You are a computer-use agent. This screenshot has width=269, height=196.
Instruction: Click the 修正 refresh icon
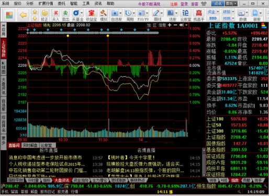[x=44, y=15]
